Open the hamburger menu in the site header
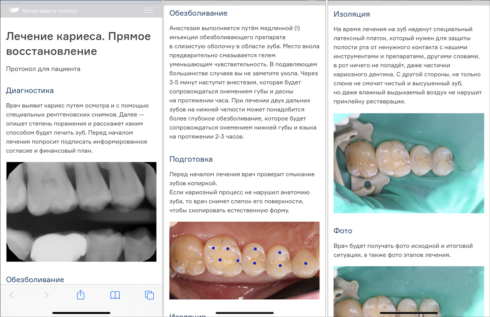 149,10
